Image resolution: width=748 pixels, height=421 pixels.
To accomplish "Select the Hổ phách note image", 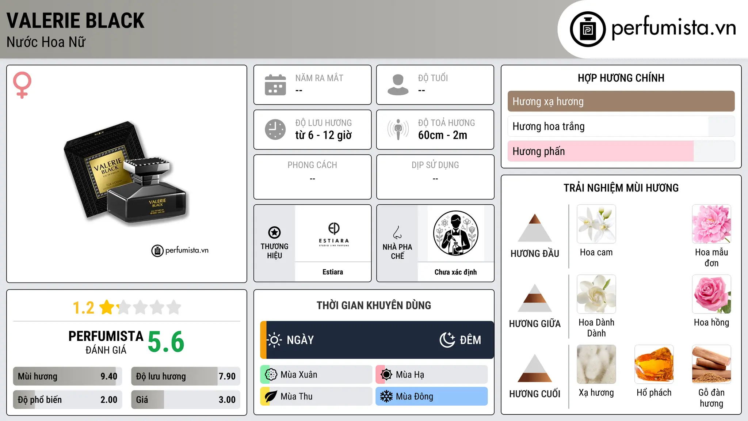I will click(654, 364).
